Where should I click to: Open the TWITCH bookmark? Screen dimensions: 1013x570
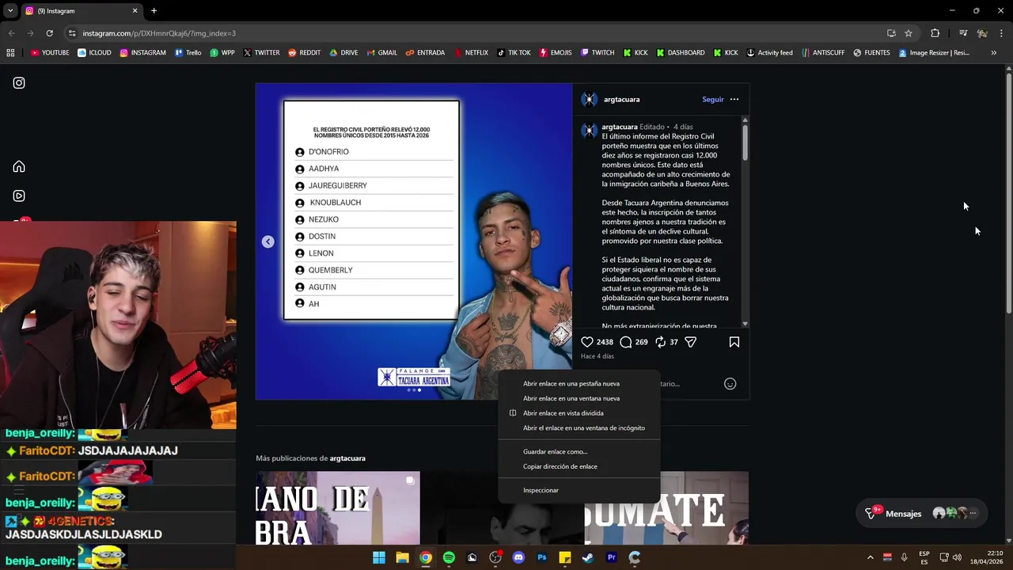coord(597,53)
